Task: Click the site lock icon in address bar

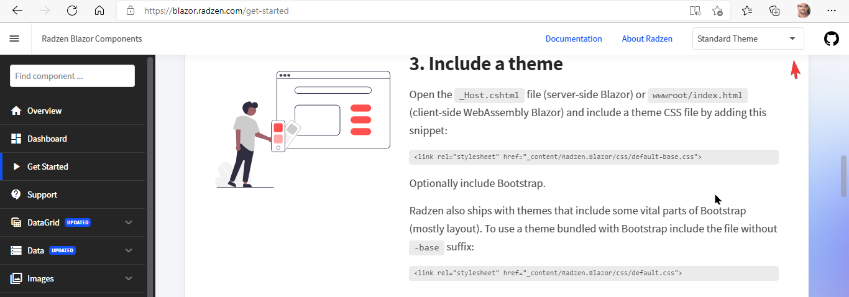Action: [x=130, y=11]
